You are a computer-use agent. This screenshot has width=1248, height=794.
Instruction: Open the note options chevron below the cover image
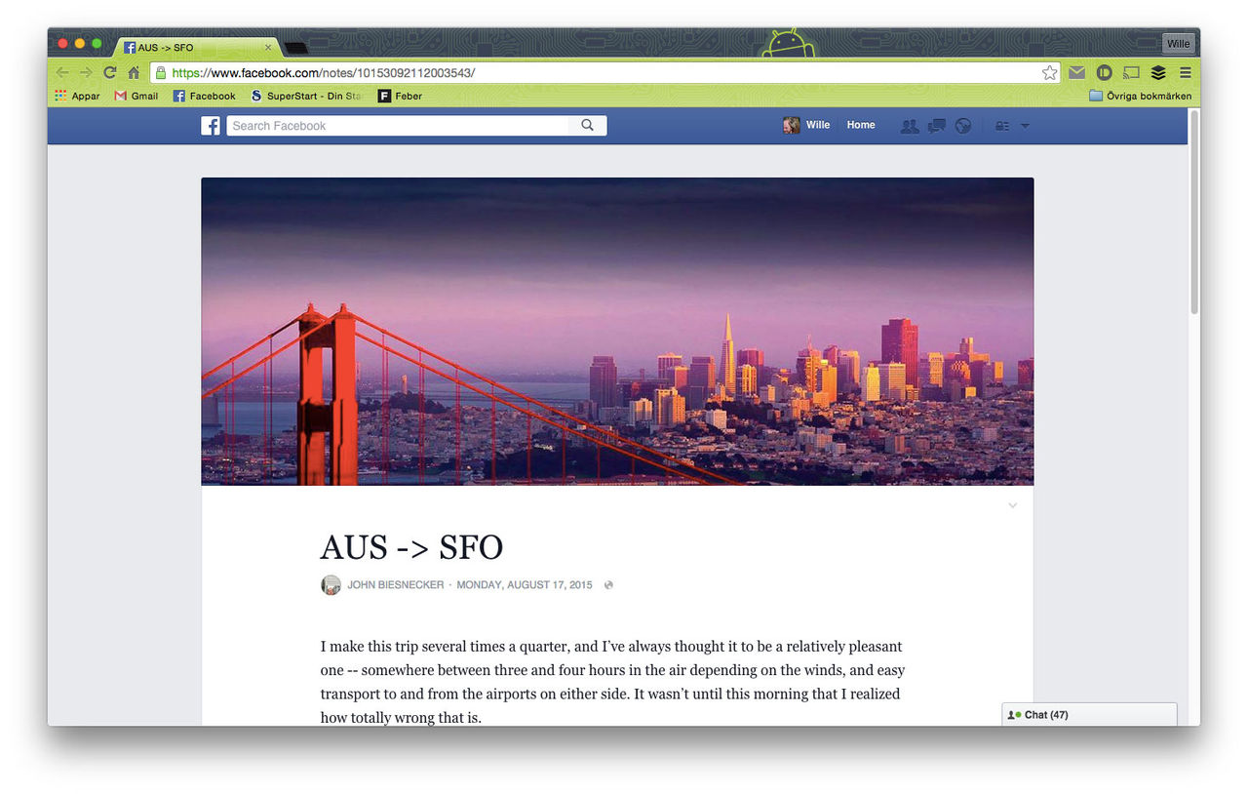(1012, 505)
